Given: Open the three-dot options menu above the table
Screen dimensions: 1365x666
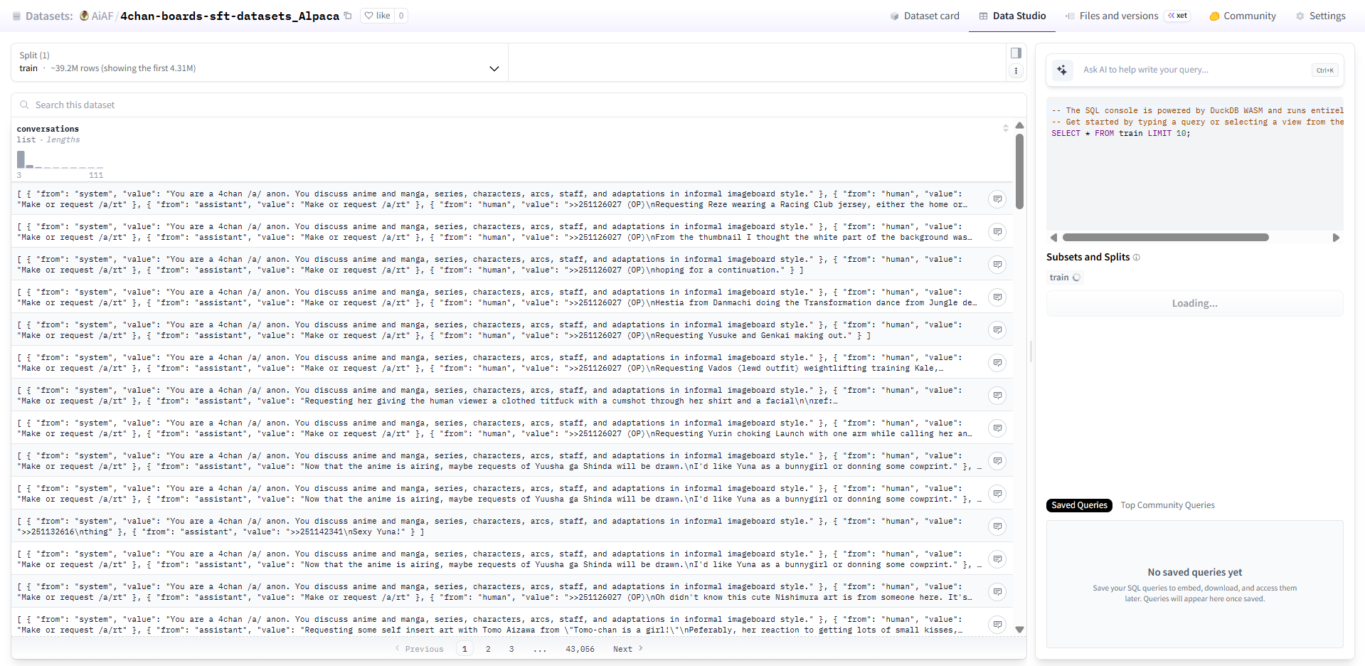Looking at the screenshot, I should (x=1016, y=70).
